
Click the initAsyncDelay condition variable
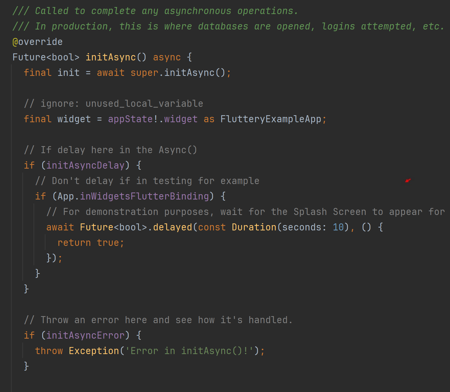(x=85, y=166)
